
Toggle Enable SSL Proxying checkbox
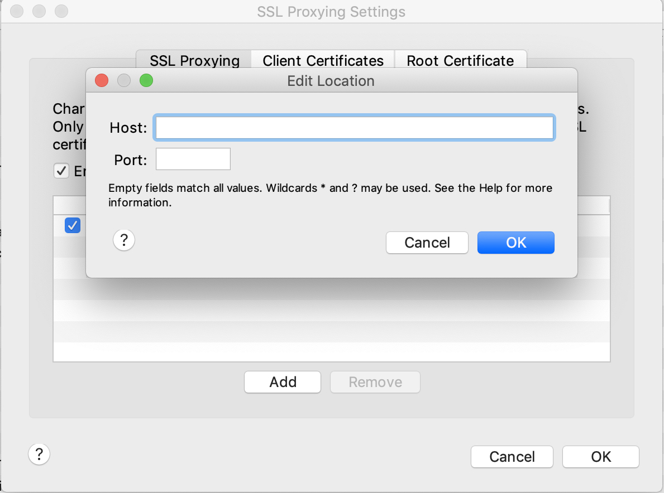61,171
